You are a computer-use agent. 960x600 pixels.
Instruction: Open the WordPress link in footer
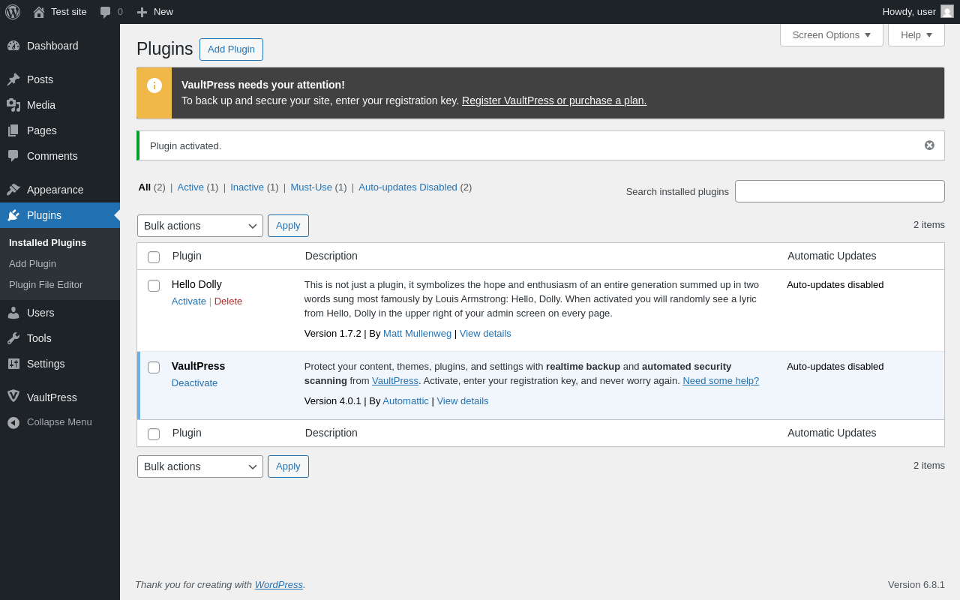[x=279, y=584]
